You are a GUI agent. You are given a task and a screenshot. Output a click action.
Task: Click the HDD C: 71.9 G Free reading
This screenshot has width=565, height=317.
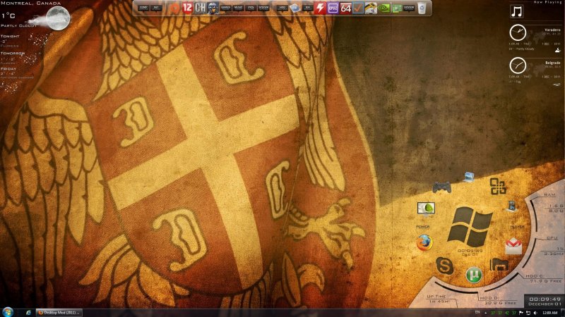543,278
